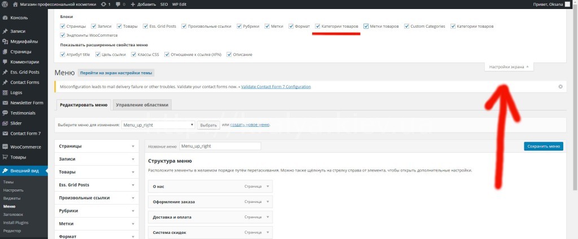Toggle Произвольные ссылки checkbox
Image resolution: width=578 pixels, height=239 pixels.
click(x=184, y=26)
